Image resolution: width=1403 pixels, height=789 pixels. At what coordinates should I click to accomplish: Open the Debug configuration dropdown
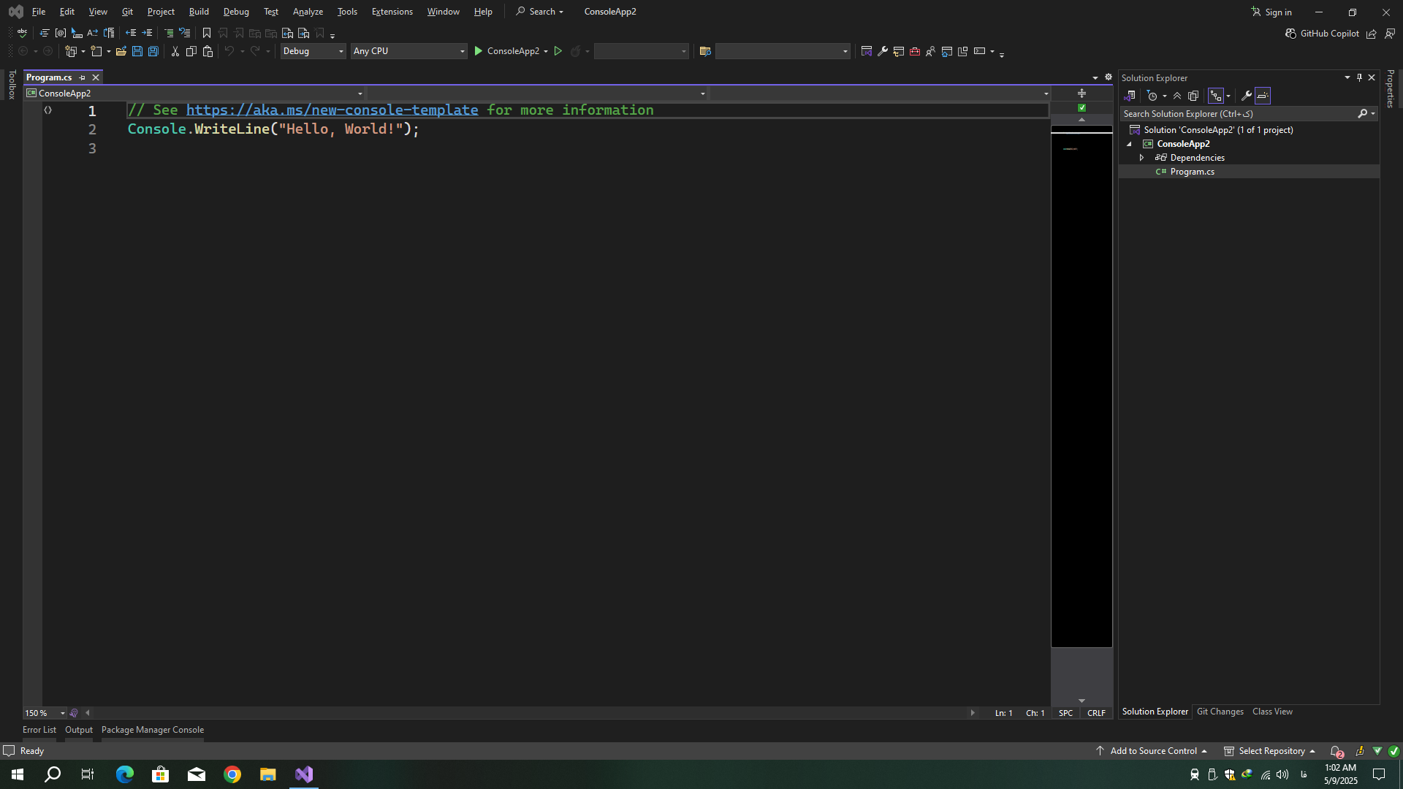coord(313,51)
